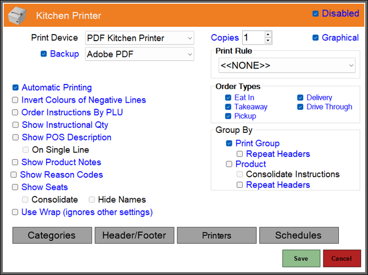
Task: Toggle the Graphical checkbox
Action: tap(315, 37)
